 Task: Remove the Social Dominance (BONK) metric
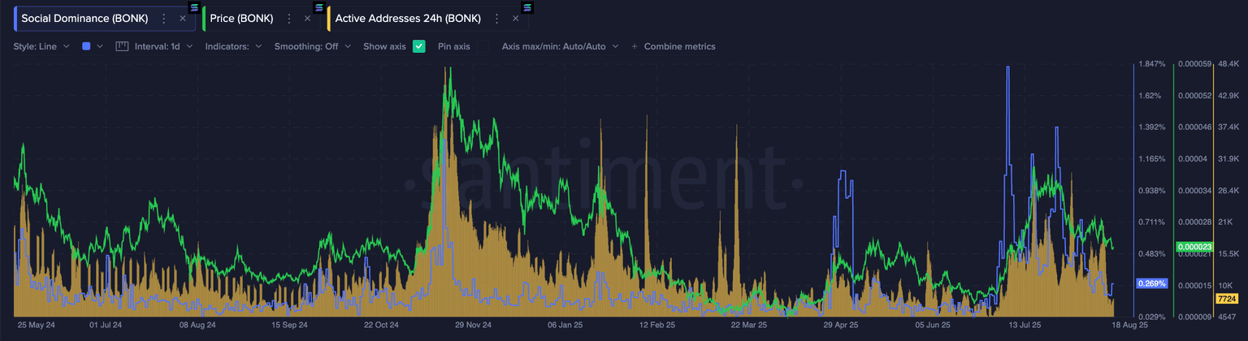click(x=183, y=18)
